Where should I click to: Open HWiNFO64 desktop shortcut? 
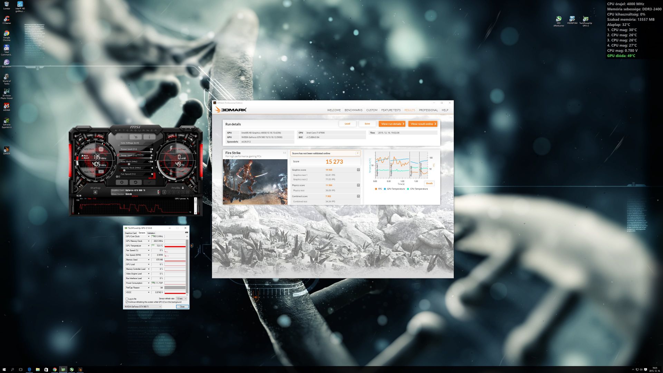[x=572, y=20]
